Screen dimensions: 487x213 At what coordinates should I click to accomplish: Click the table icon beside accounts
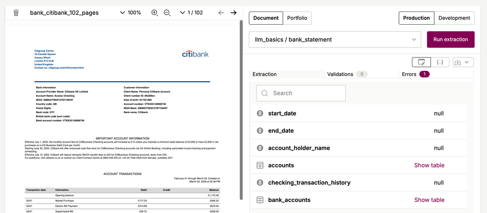[260, 165]
